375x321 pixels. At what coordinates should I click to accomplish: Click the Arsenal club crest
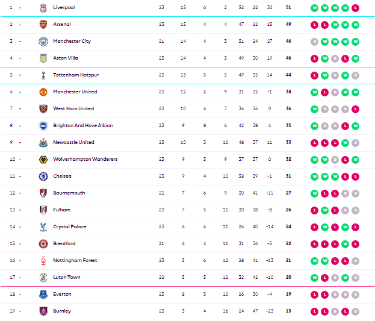43,25
